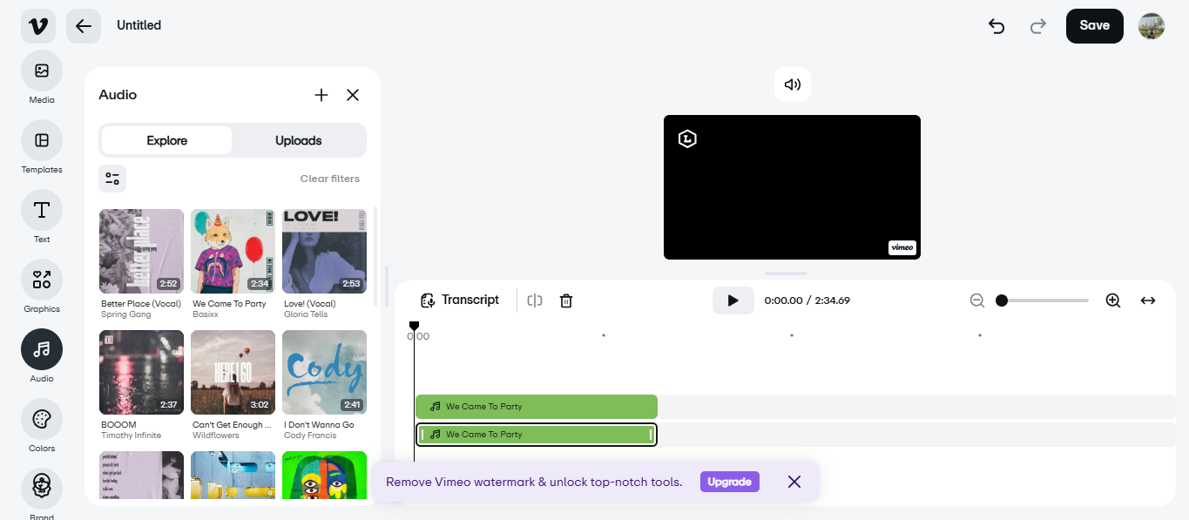This screenshot has width=1189, height=520.
Task: Click the logo hexagon icon in preview
Action: 687,138
